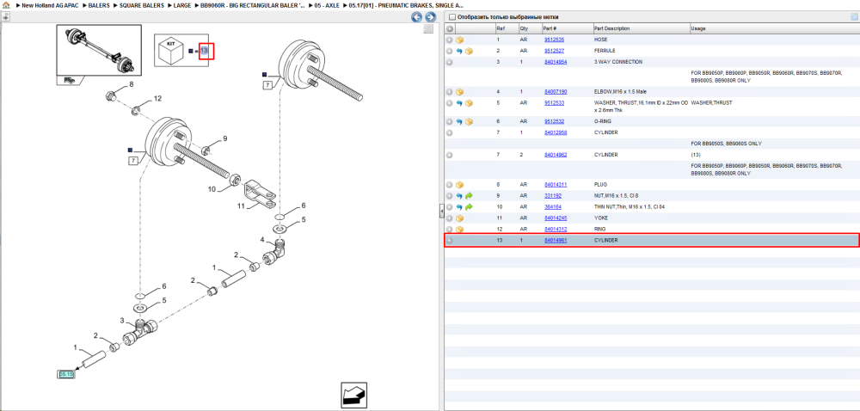Follow the 05.18 reference label in diagram
The image size is (860, 411).
tap(66, 374)
